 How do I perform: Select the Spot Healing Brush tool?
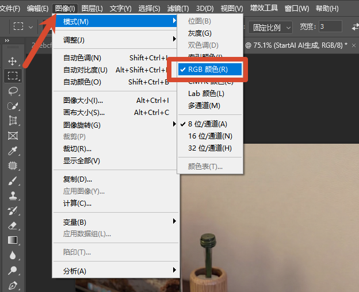(x=12, y=166)
